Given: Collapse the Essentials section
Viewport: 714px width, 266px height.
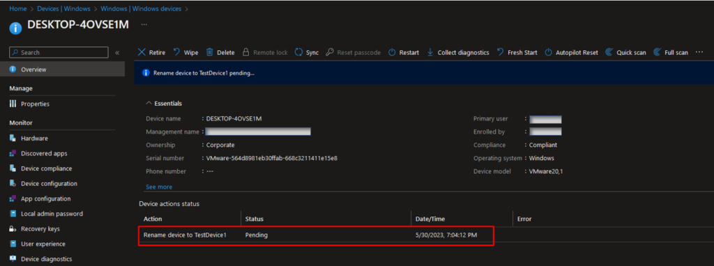Looking at the screenshot, I should (164, 103).
